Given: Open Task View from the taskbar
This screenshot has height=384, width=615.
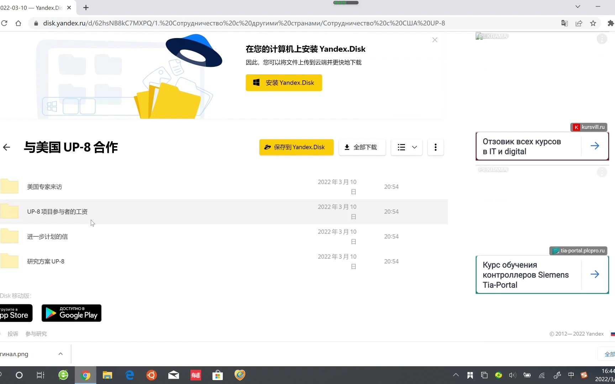Looking at the screenshot, I should click(x=41, y=375).
